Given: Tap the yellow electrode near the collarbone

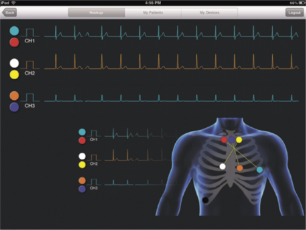Looking at the screenshot, I should tap(239, 140).
